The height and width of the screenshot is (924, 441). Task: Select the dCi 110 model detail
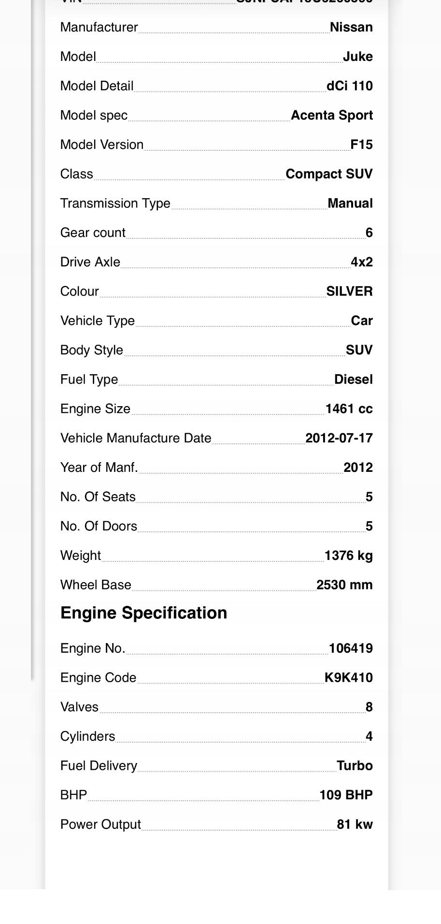[x=350, y=86]
